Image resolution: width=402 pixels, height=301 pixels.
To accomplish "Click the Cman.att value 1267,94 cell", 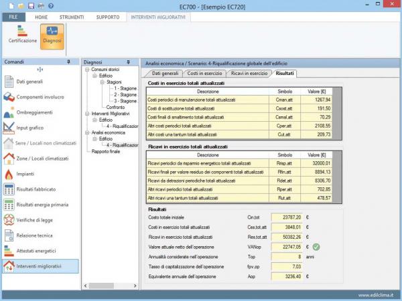I will pos(316,100).
